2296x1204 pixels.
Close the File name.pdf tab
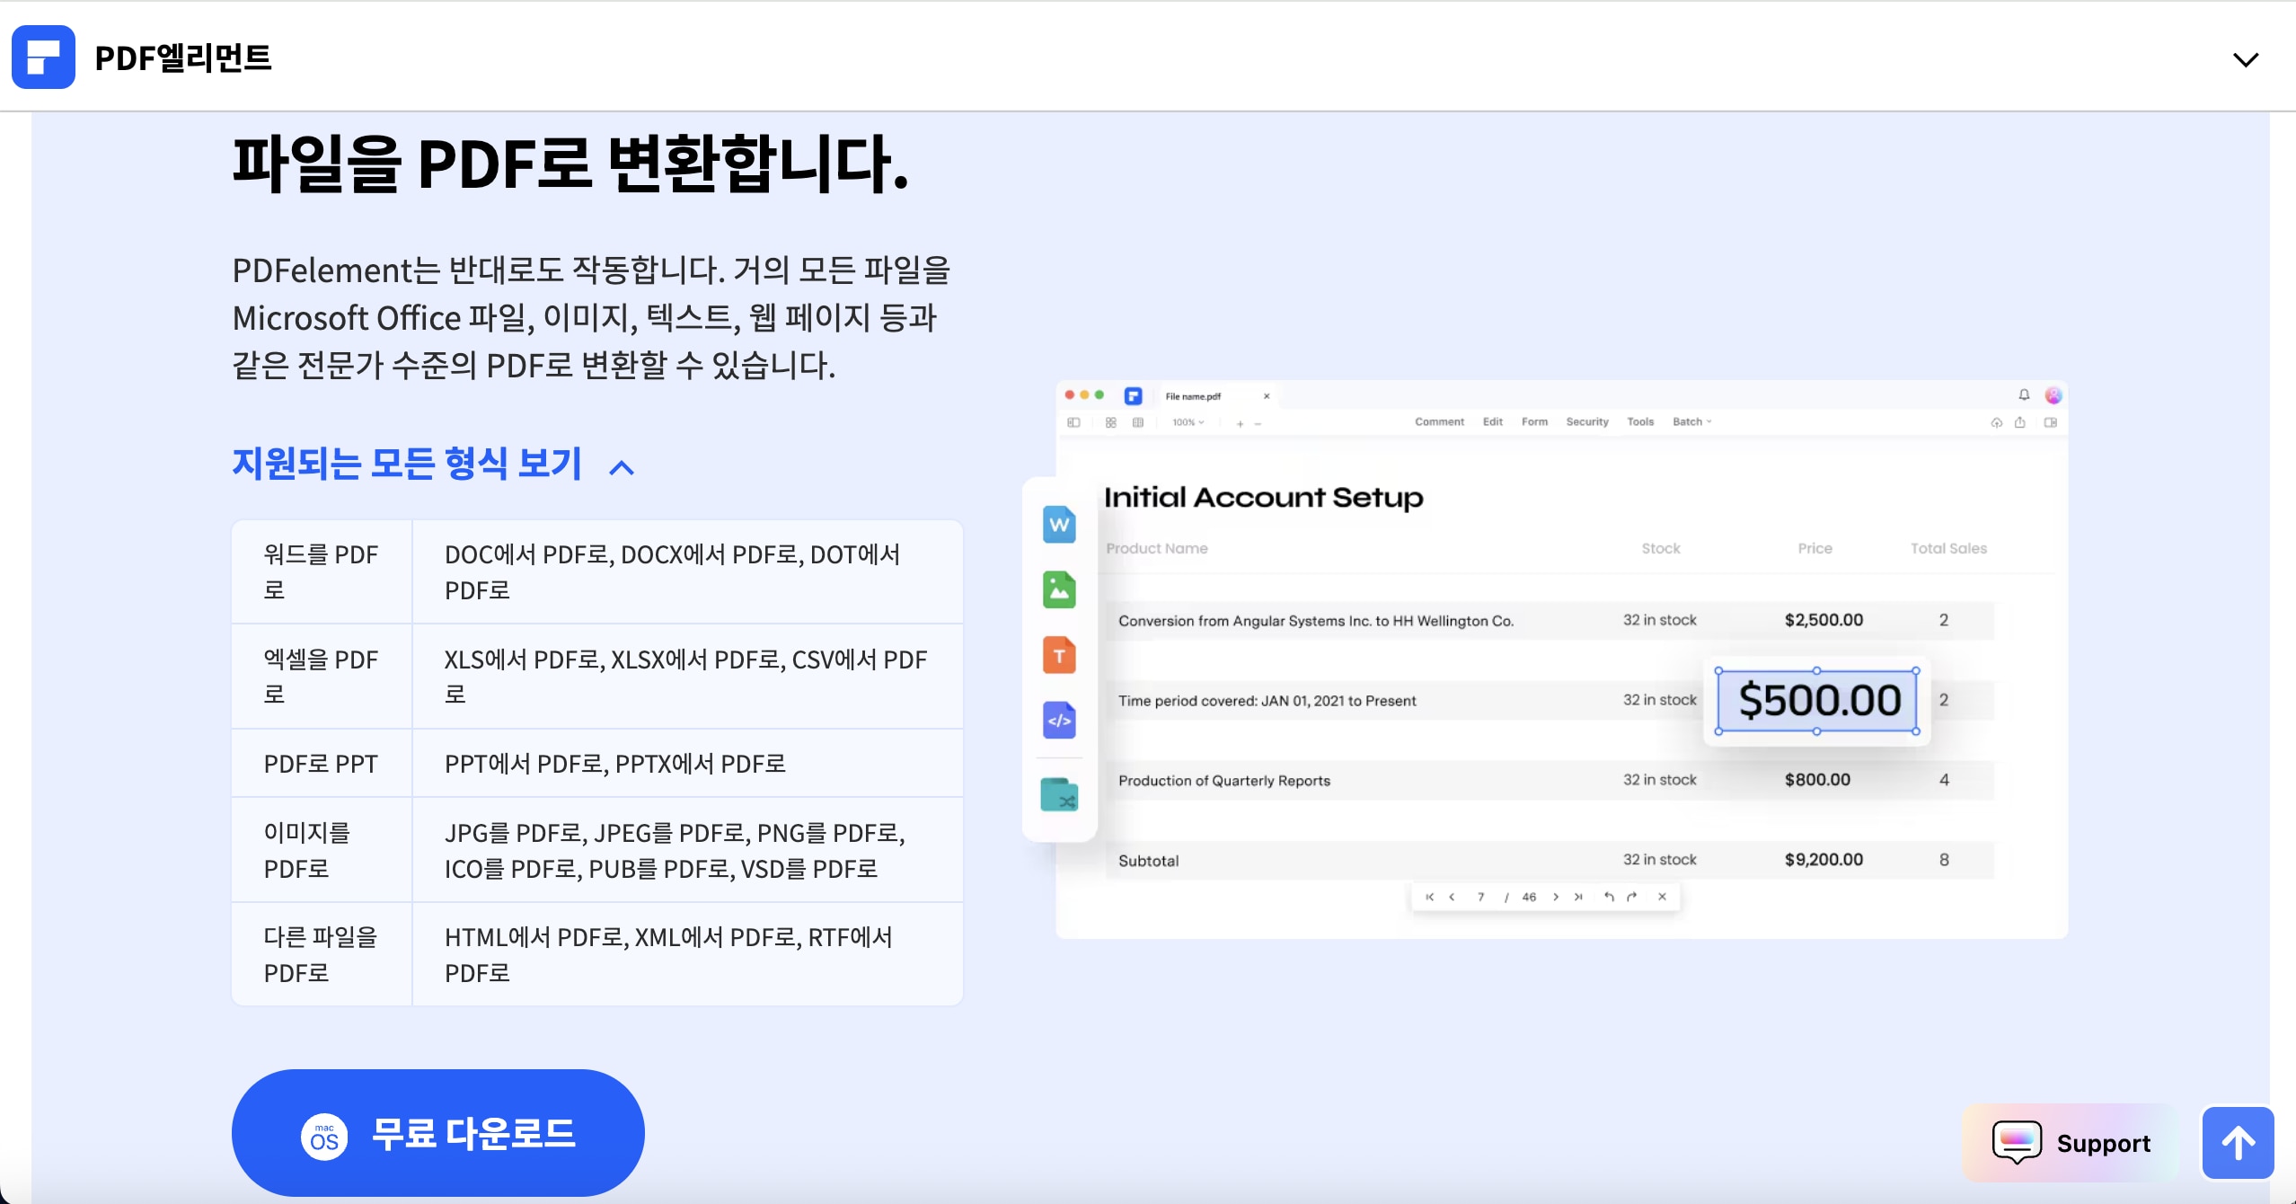pyautogui.click(x=1267, y=396)
